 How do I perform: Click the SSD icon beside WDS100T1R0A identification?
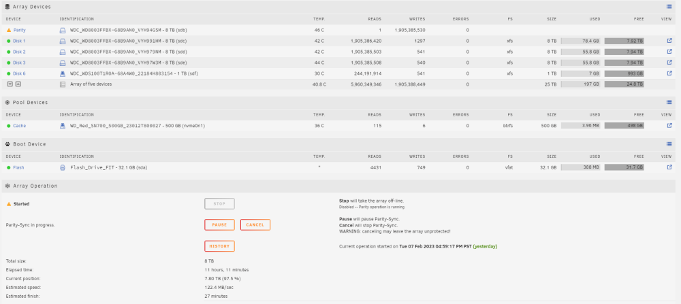(63, 73)
